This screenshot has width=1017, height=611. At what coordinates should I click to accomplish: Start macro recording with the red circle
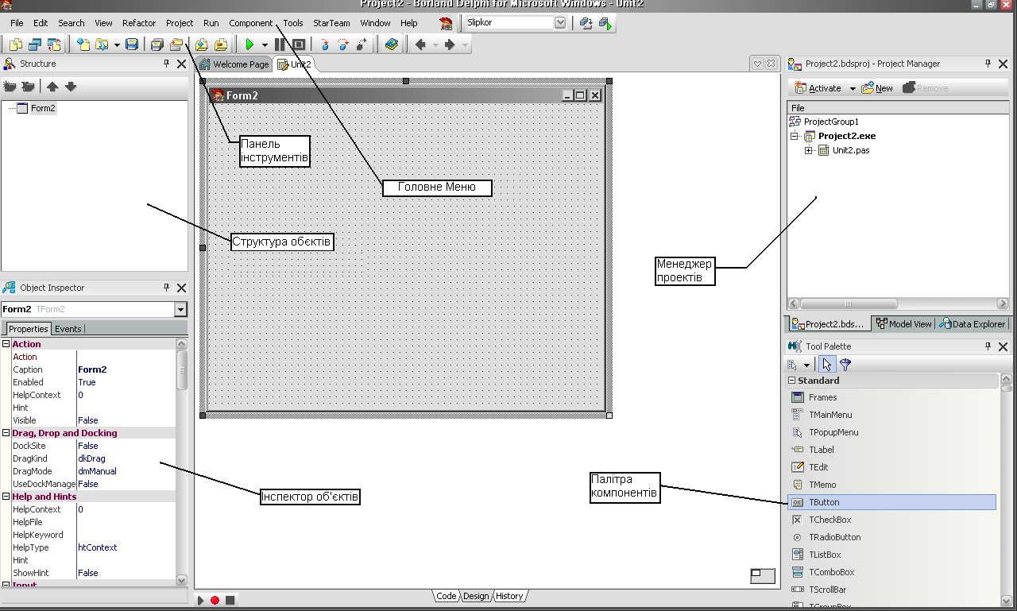pos(215,600)
